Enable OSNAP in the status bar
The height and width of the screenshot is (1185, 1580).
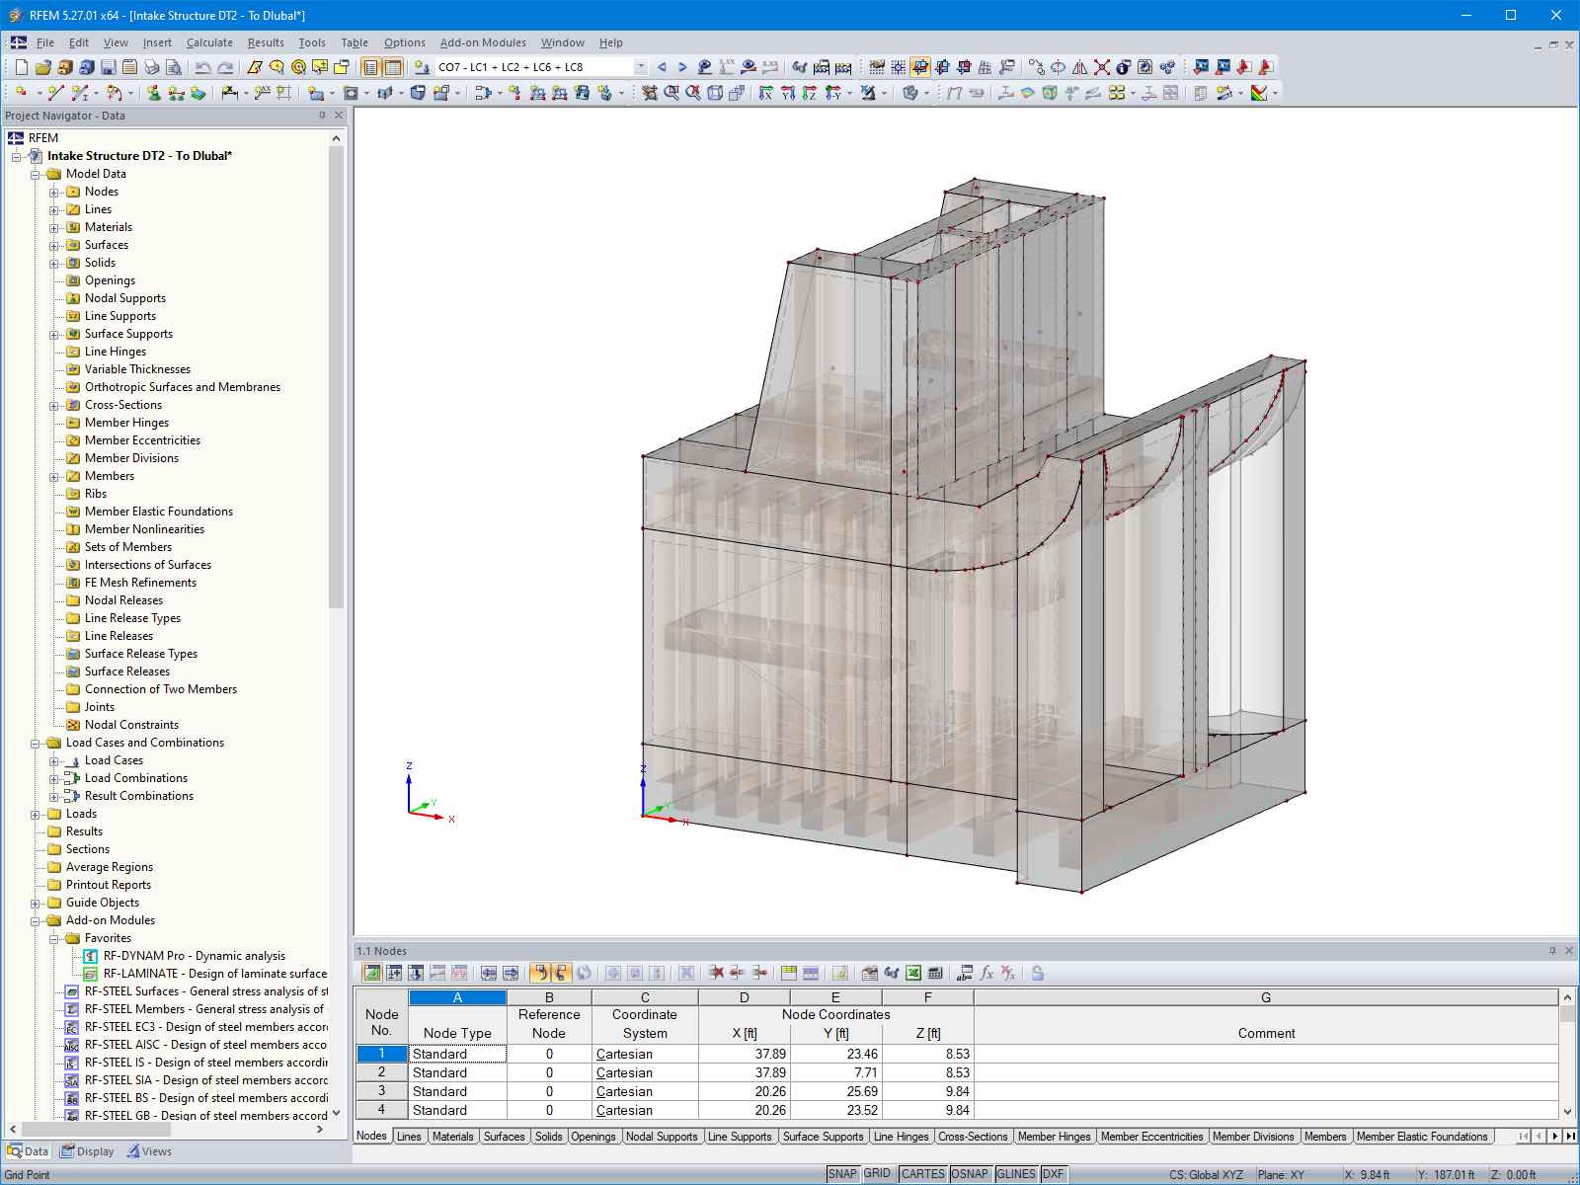point(971,1174)
